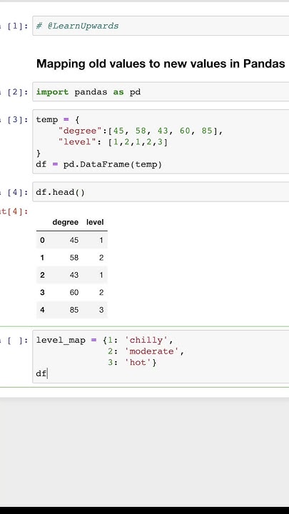The height and width of the screenshot is (514, 289).
Task: Click row index 2 in output table
Action: pos(42,275)
